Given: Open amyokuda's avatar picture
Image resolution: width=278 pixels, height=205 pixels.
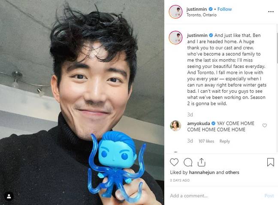Looking at the screenshot, I should pos(175,125).
